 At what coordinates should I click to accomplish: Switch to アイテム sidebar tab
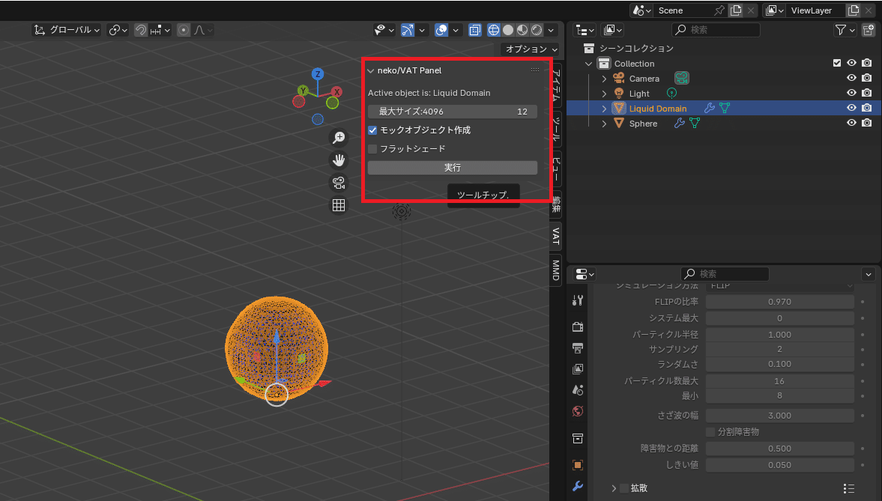coord(556,85)
